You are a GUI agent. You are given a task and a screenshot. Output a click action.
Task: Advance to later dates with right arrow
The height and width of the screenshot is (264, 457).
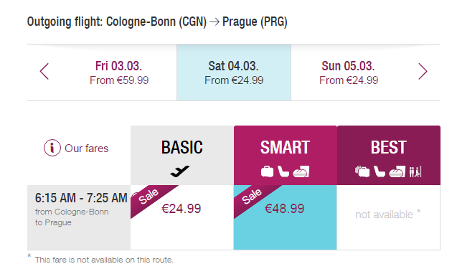pos(423,72)
